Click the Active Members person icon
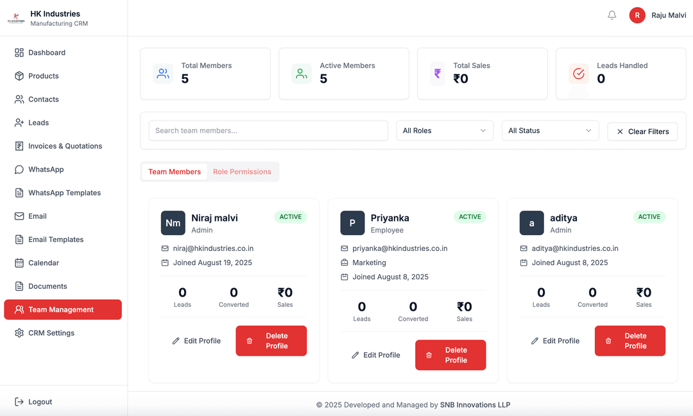This screenshot has height=416, width=693. (302, 73)
